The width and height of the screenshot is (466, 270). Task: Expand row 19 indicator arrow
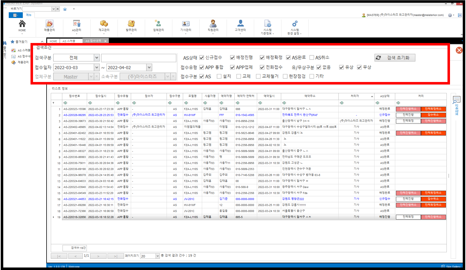(x=54, y=217)
